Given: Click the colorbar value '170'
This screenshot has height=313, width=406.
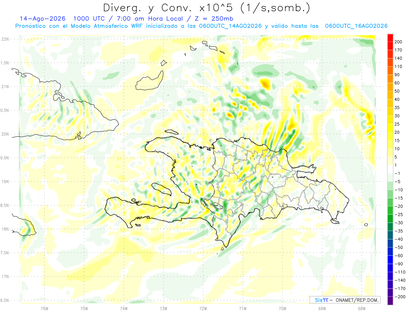Looking at the screenshot, I should point(398,50).
